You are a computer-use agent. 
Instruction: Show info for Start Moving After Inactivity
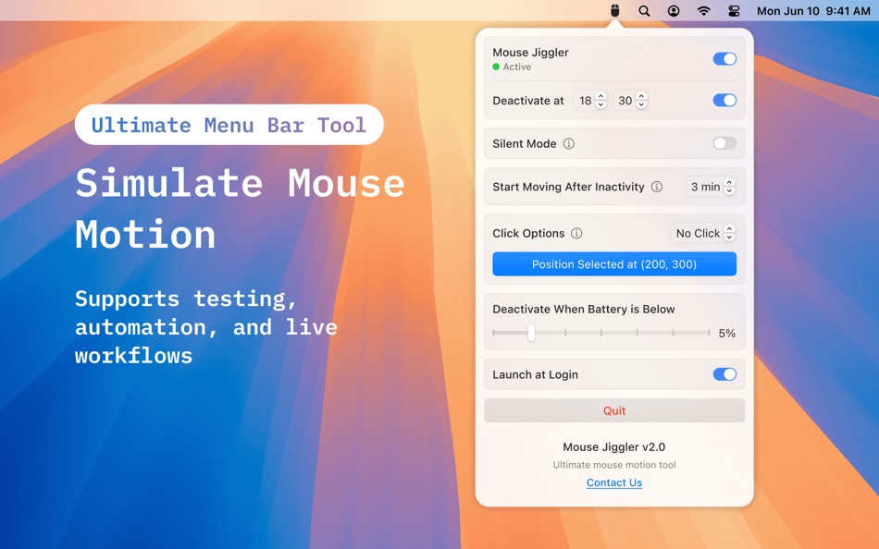pos(656,187)
